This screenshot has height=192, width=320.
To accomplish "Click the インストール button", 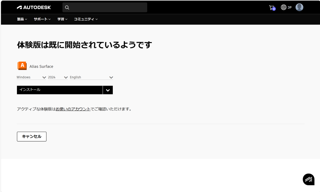I will (60, 90).
